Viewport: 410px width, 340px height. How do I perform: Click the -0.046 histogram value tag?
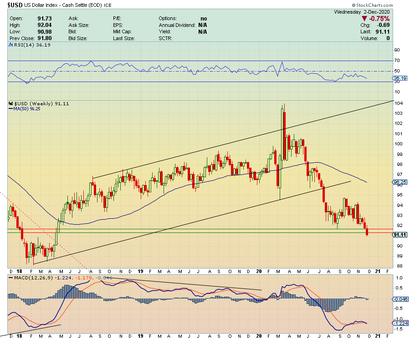tap(400, 299)
